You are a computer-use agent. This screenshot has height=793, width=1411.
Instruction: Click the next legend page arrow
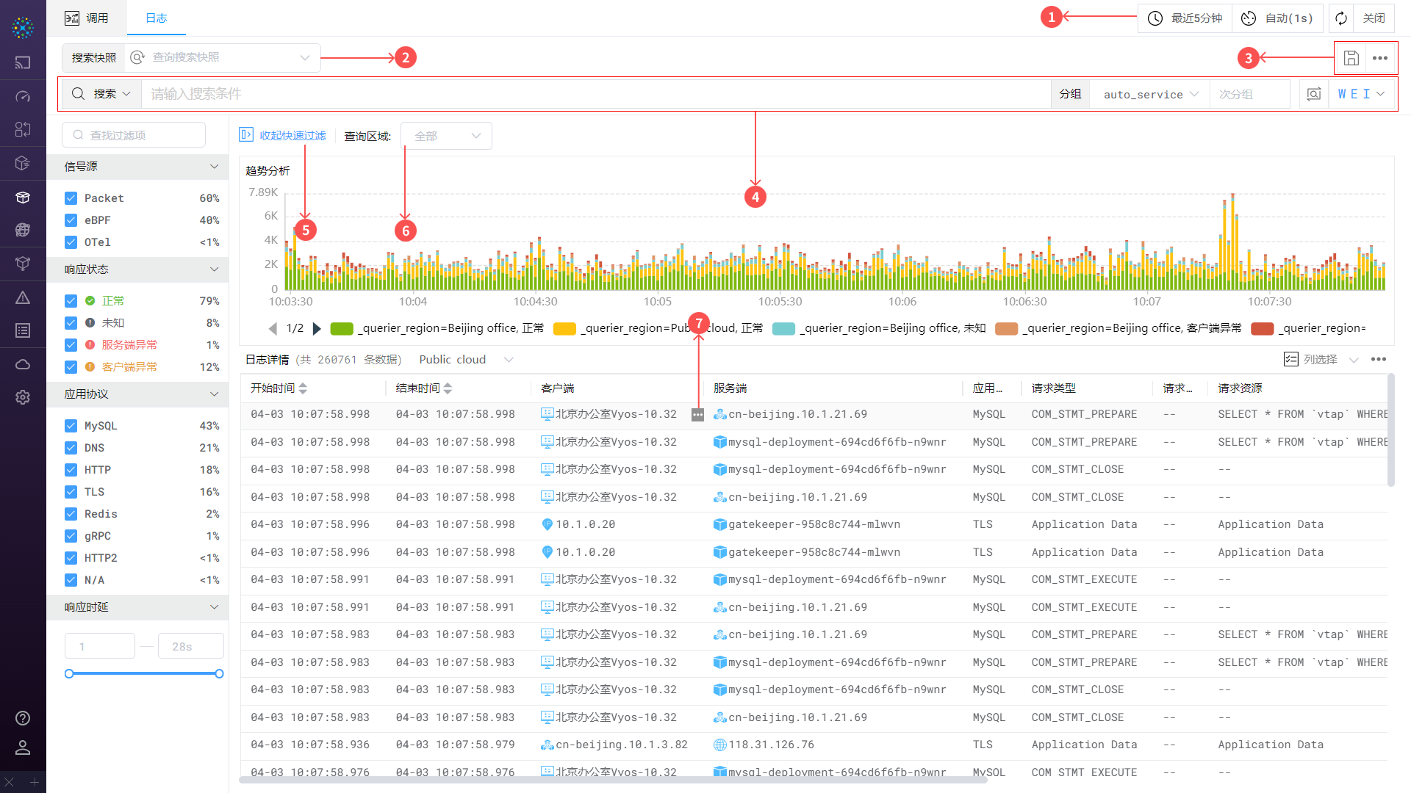[x=317, y=328]
